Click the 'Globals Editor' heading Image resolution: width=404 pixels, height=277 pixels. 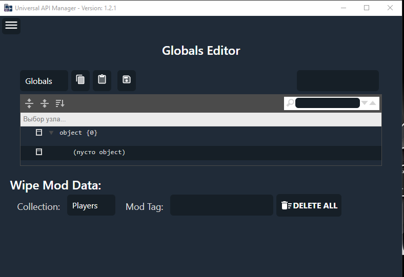tap(201, 51)
